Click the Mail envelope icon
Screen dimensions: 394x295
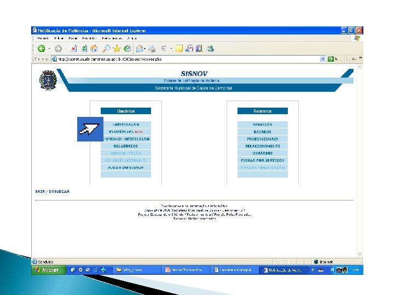tap(140, 49)
